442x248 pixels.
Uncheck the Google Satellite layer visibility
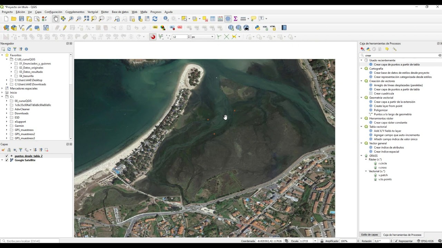[7, 160]
